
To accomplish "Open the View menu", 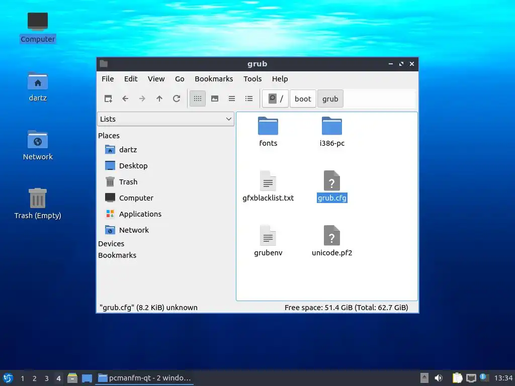I will click(x=156, y=79).
